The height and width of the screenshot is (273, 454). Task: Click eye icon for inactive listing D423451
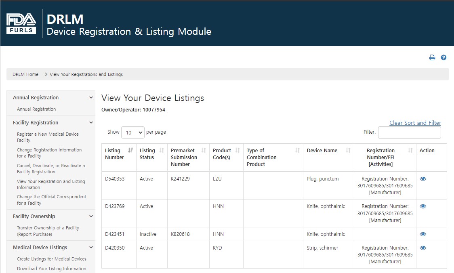423,234
